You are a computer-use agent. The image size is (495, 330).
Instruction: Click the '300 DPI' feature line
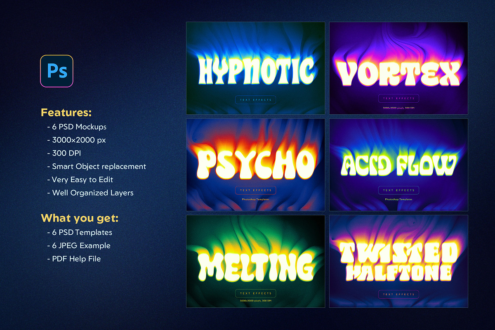click(64, 153)
